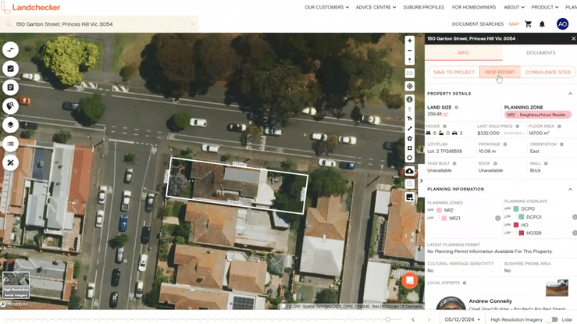This screenshot has height=324, width=577.
Task: Open For Homeowners page
Action: (474, 7)
